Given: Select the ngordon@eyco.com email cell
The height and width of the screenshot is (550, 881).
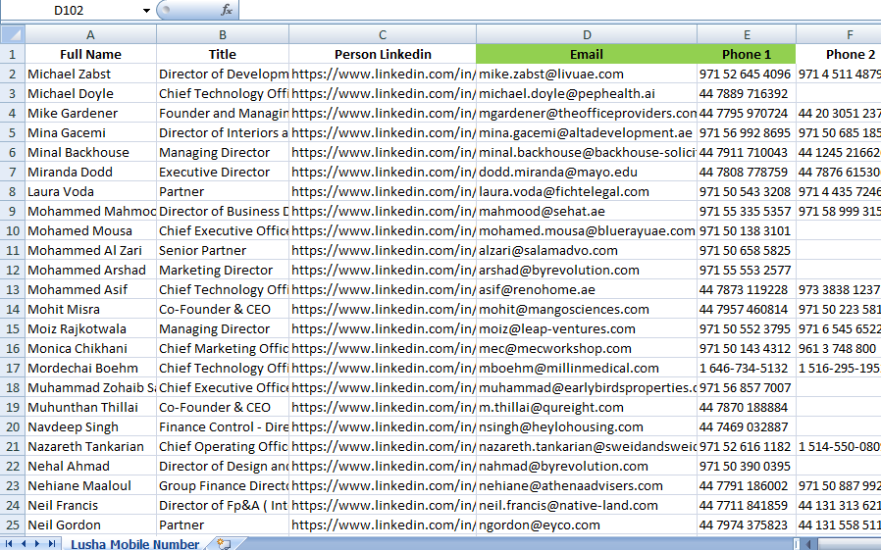Looking at the screenshot, I should 587,525.
